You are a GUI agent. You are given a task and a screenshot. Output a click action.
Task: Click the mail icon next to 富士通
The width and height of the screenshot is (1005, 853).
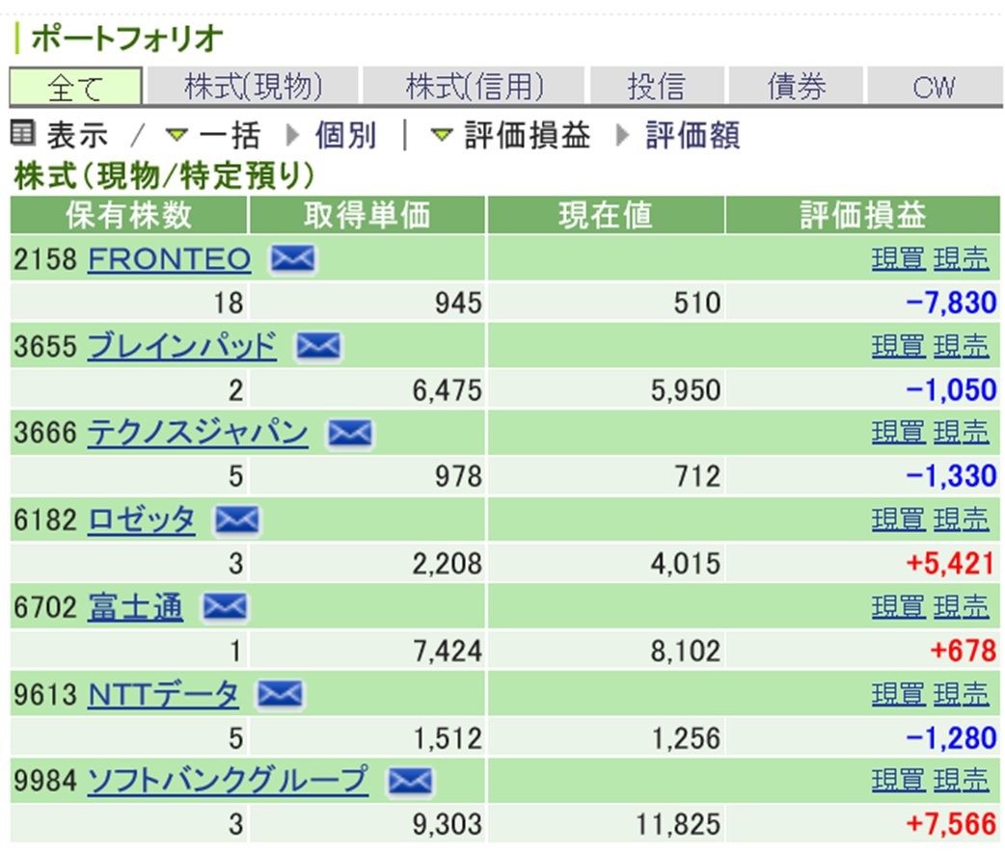point(225,607)
